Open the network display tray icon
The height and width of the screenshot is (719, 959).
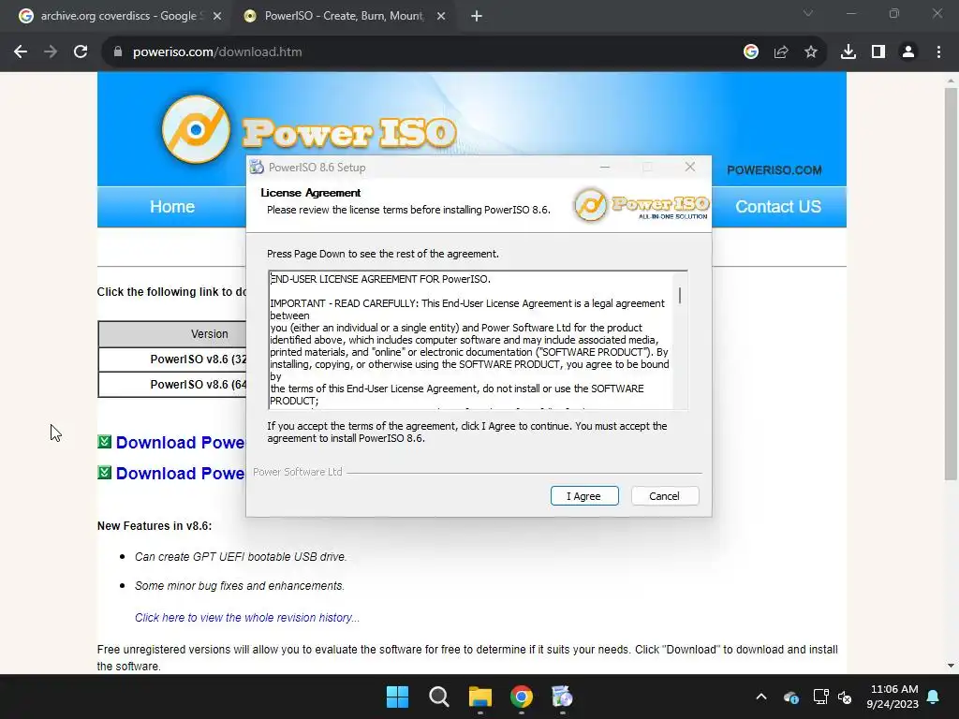820,697
